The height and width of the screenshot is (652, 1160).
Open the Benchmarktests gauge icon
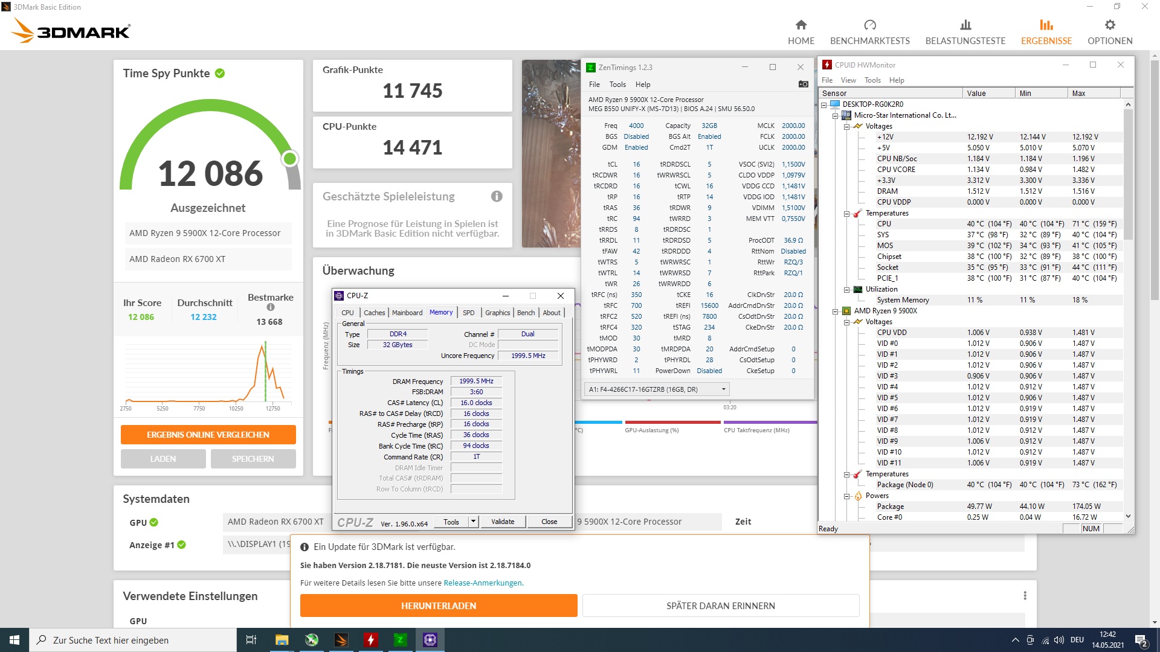pyautogui.click(x=869, y=25)
